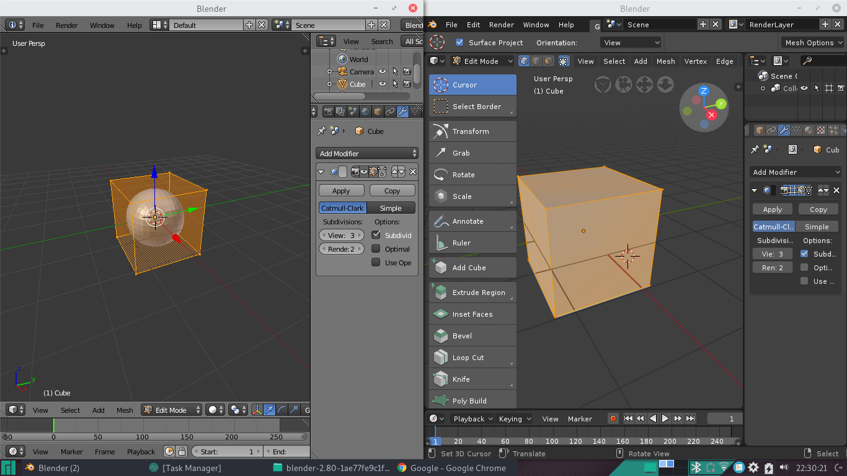
Task: Open the Render menu in the left Blender window
Action: tap(66, 25)
